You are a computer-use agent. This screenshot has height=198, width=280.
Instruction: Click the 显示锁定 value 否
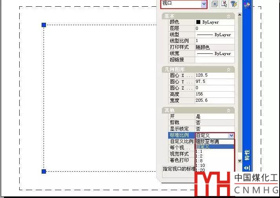point(215,129)
